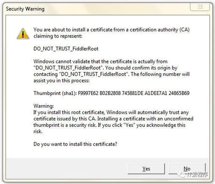
Task: Click thumbprint segment A1DEE7A1
Action: pyautogui.click(x=156, y=93)
